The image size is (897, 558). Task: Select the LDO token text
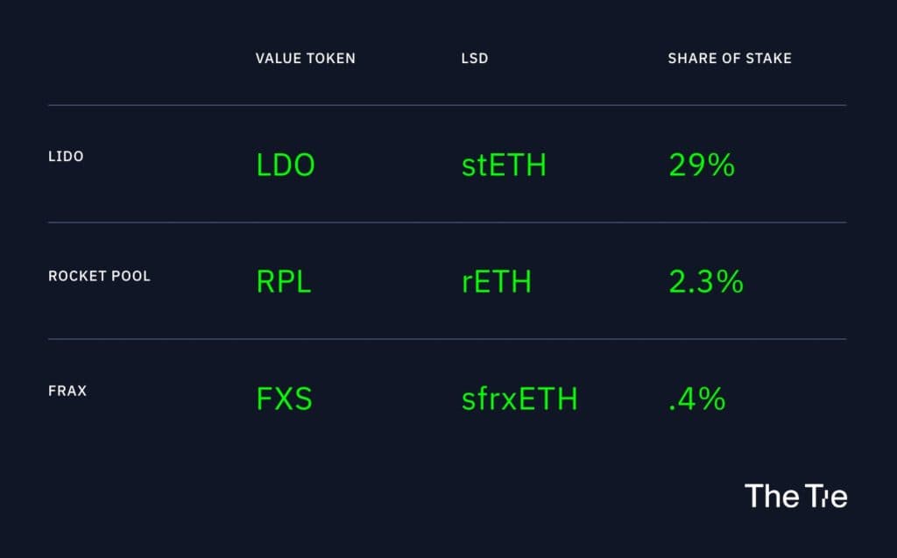point(286,166)
